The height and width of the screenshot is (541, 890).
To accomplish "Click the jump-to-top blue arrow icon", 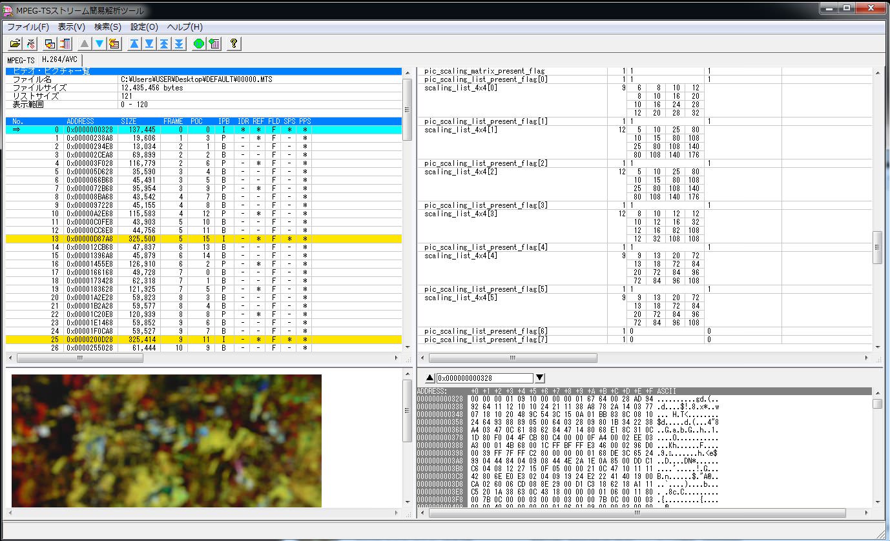I will click(134, 43).
